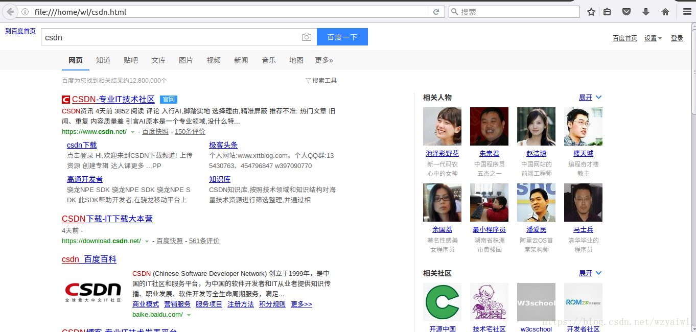Click the 登录 link

pos(677,38)
